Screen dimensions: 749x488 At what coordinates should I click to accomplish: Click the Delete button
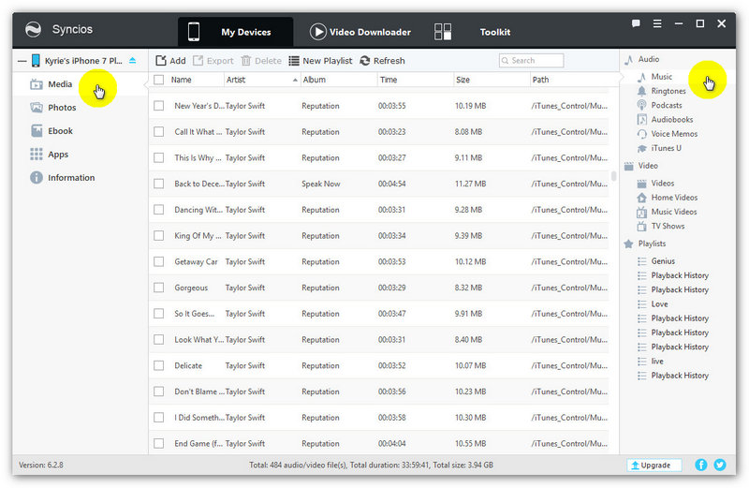coord(261,61)
